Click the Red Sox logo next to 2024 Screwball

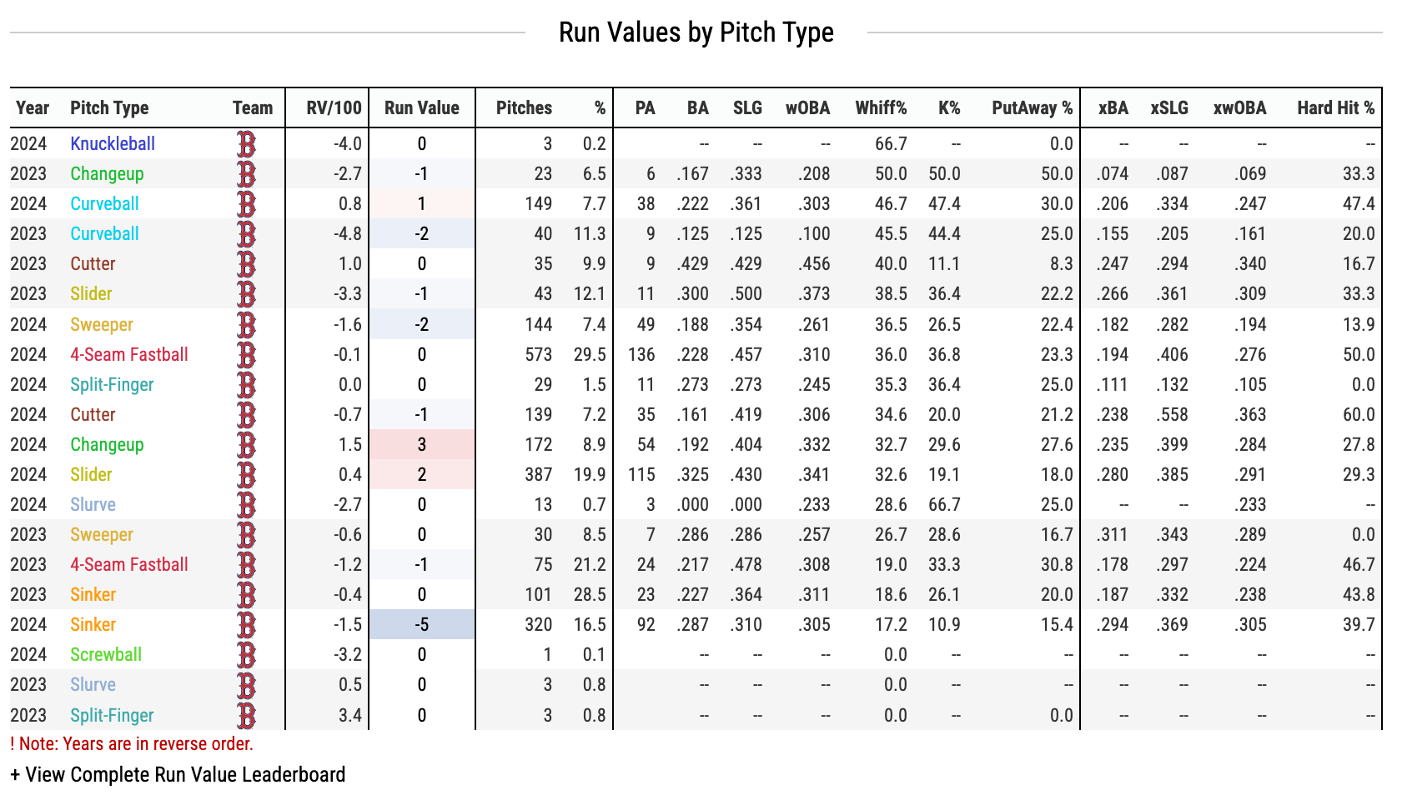point(246,655)
